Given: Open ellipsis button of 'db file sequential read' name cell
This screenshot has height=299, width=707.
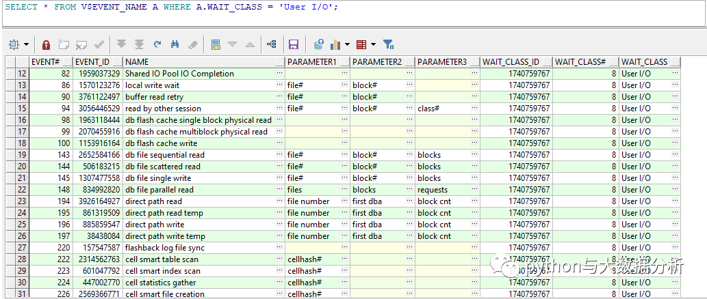Looking at the screenshot, I should pos(279,155).
